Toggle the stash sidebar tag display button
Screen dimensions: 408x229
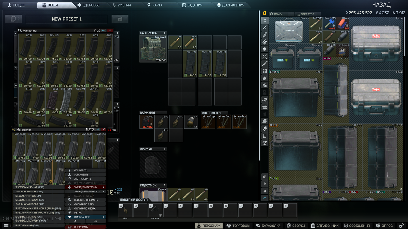pos(265,198)
